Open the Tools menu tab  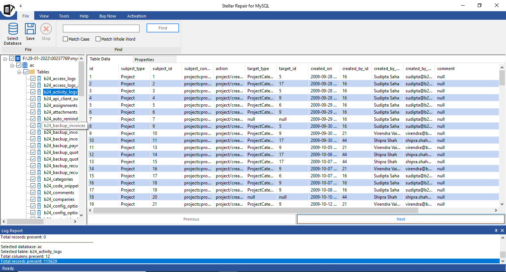[64, 16]
